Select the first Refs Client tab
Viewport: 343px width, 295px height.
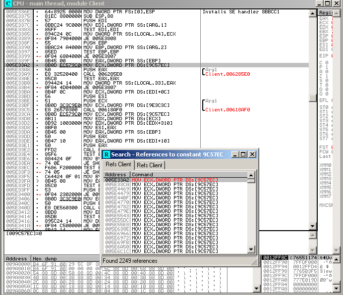point(118,165)
